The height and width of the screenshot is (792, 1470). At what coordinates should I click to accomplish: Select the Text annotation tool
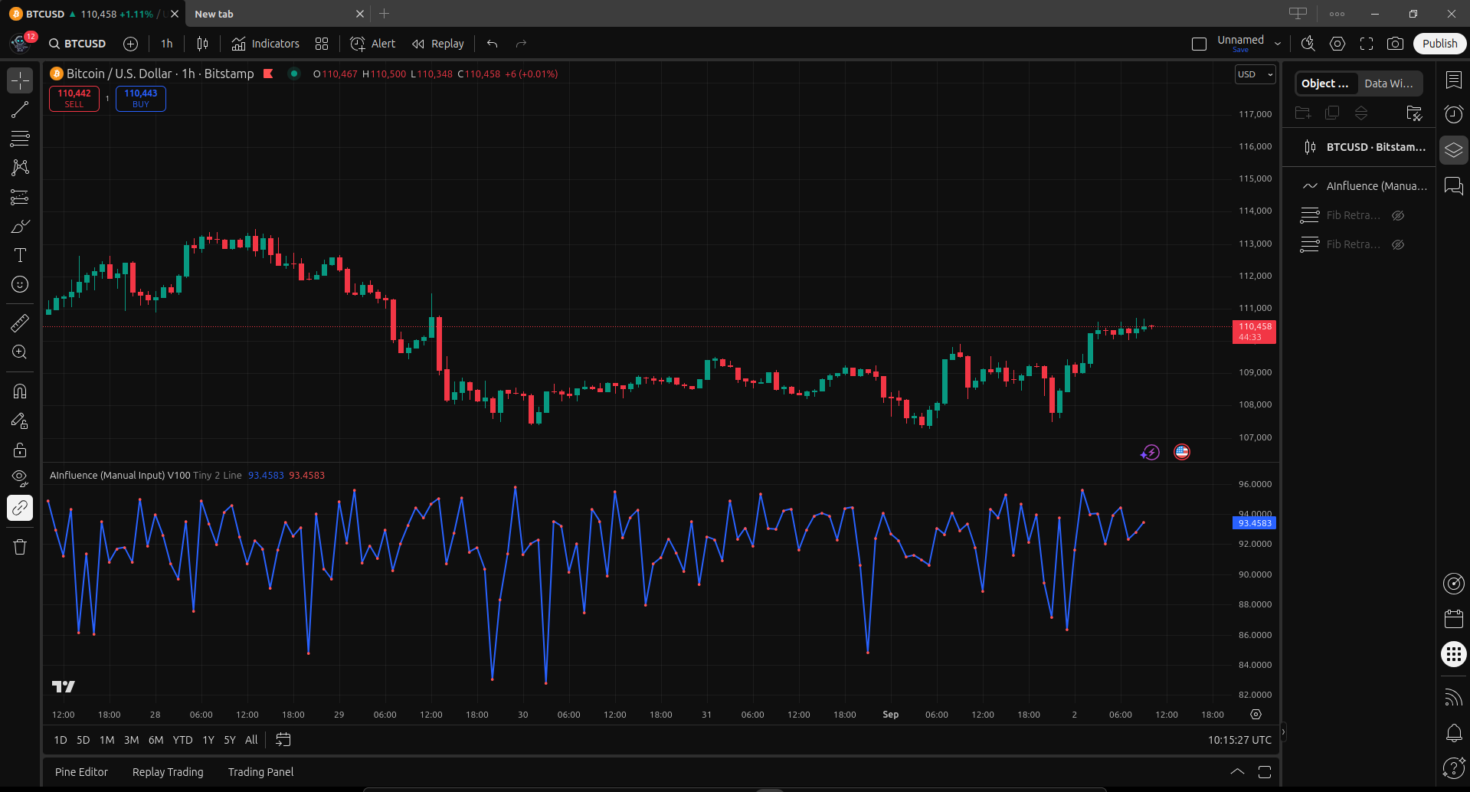click(20, 255)
